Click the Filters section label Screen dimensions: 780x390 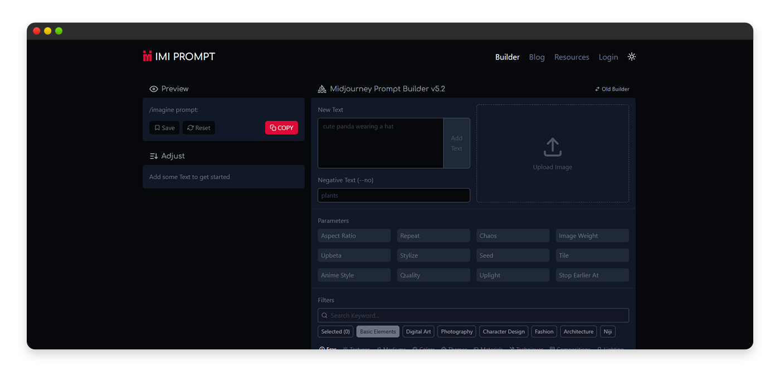[x=326, y=300]
